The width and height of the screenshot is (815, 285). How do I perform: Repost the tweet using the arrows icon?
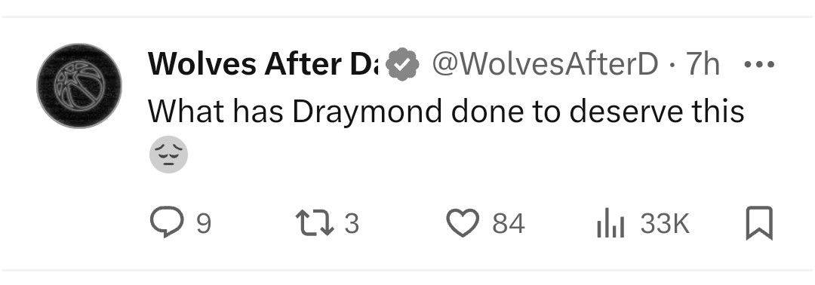[x=315, y=223]
